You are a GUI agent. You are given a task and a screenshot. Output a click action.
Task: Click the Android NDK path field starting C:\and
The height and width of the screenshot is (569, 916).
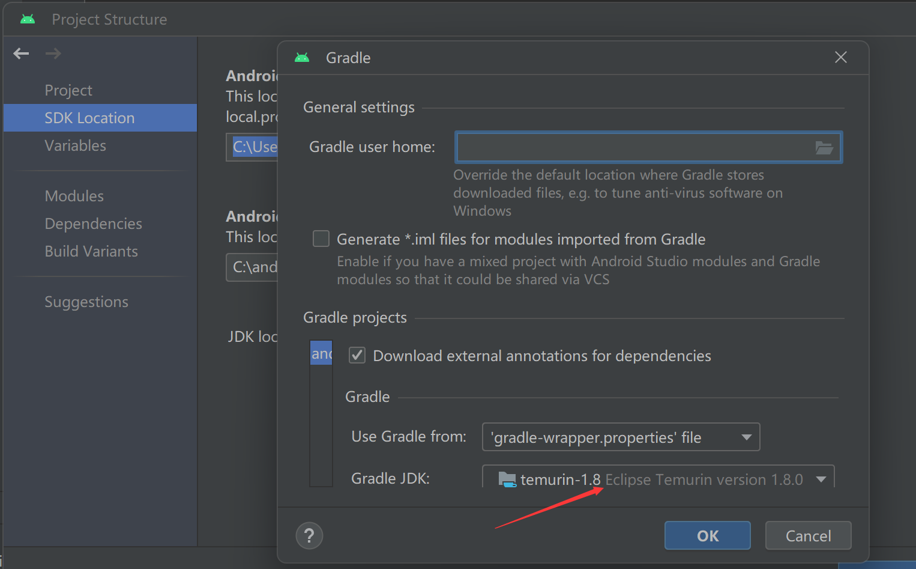point(252,267)
